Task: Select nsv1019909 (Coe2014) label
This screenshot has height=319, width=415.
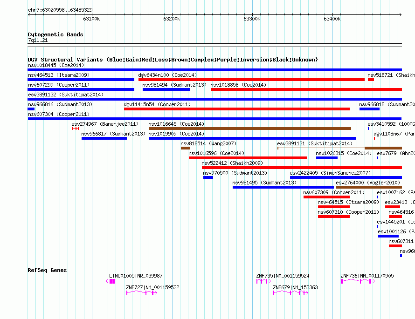Action: [177, 134]
